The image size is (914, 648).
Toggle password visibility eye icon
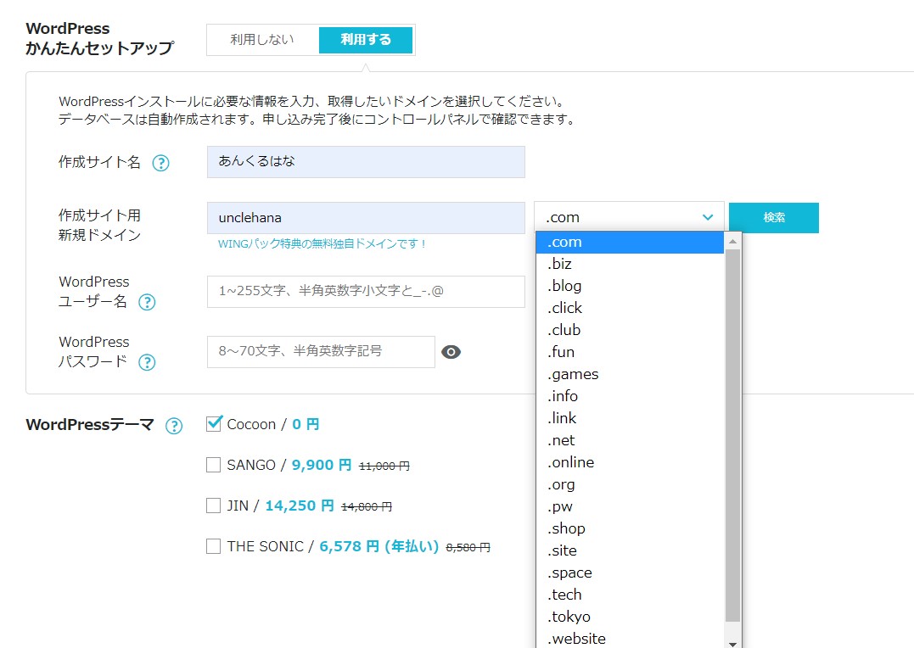pyautogui.click(x=451, y=352)
